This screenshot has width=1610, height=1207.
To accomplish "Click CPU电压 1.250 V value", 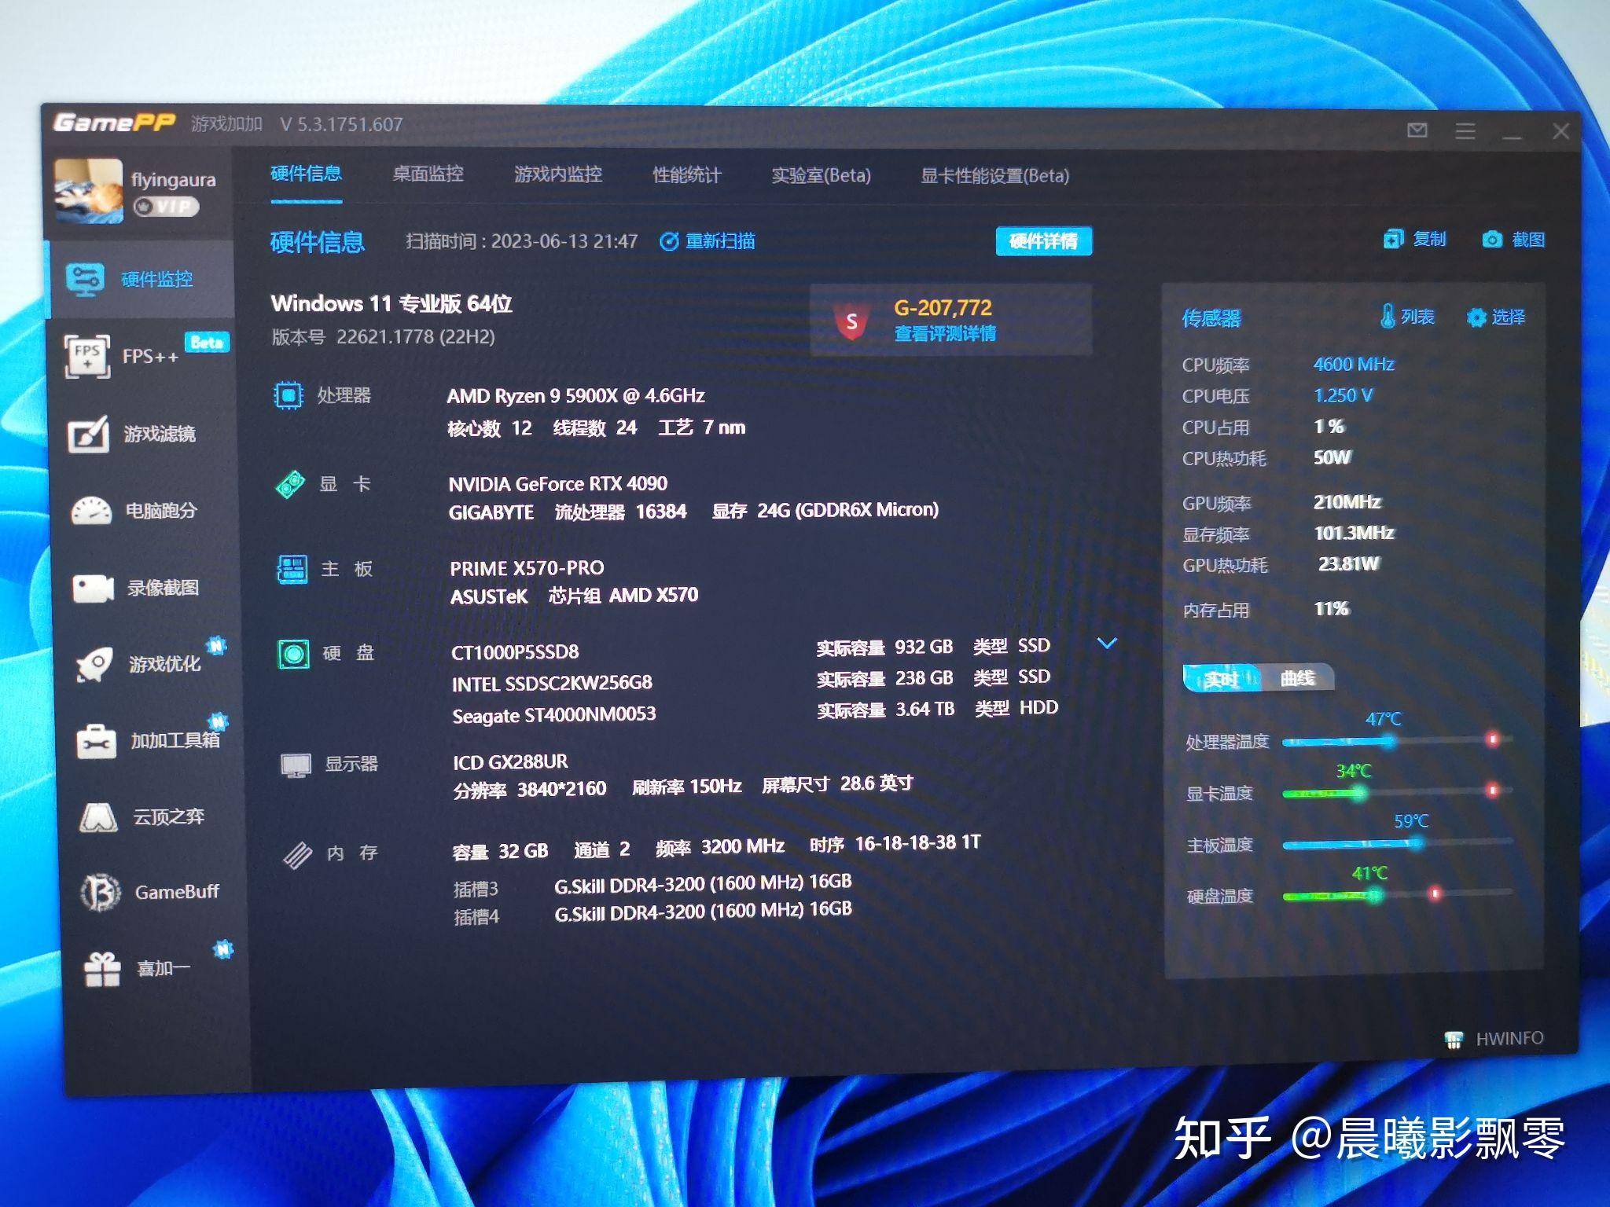I will (x=1343, y=395).
